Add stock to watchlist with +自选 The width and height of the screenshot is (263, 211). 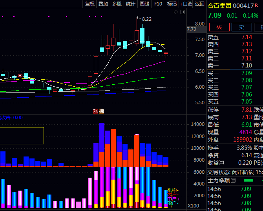186,4
